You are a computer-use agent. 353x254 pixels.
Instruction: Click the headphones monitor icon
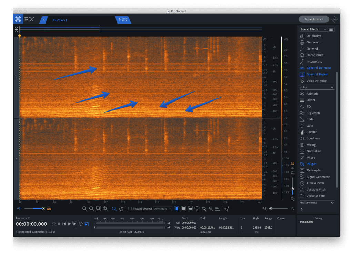54,224
